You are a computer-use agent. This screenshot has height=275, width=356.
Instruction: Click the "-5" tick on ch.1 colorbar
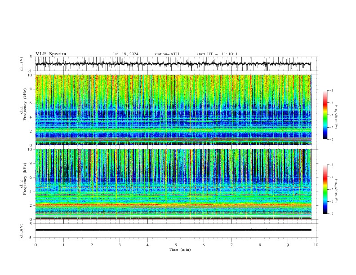(331, 115)
